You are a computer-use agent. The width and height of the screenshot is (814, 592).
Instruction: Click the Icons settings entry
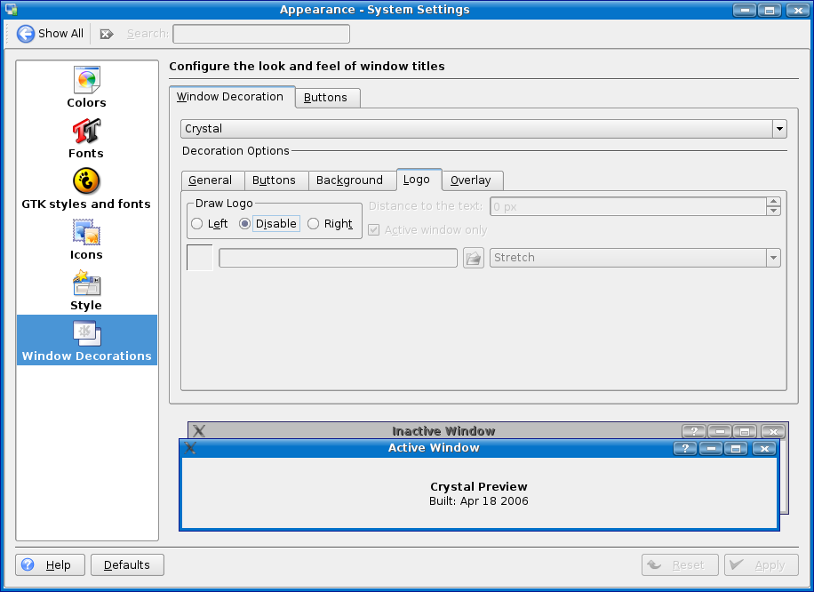click(x=86, y=233)
